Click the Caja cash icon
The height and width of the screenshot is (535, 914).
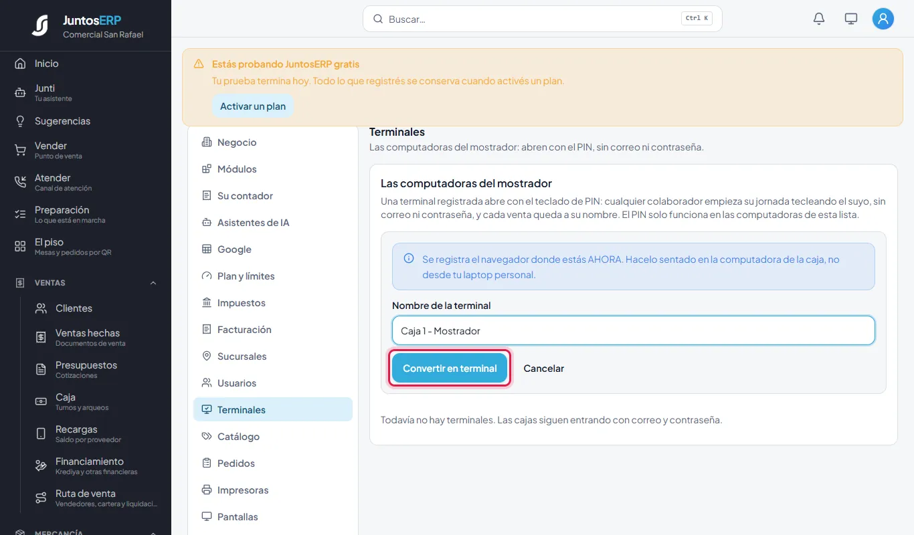click(x=41, y=402)
